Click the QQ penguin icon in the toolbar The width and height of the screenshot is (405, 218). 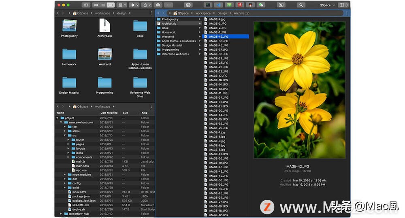click(x=251, y=5)
